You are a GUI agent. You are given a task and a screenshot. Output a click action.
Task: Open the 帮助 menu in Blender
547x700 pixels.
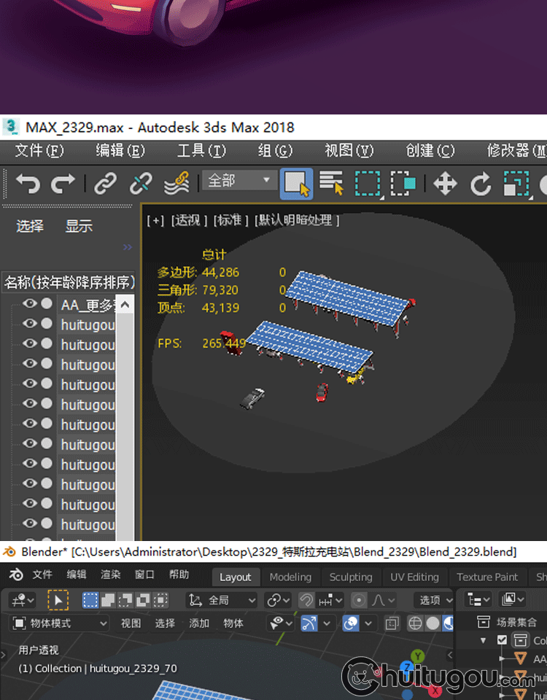click(179, 575)
